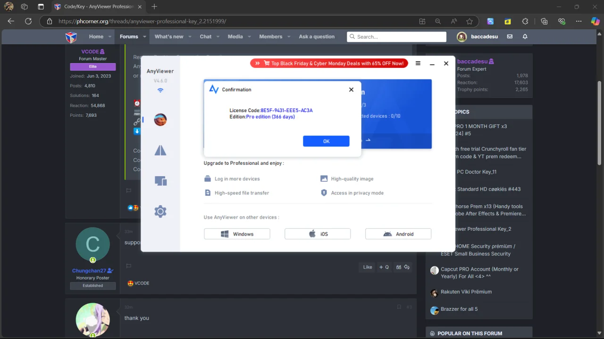Viewport: 604px width, 339px height.
Task: Open browser Settings and more menu
Action: pos(579,21)
